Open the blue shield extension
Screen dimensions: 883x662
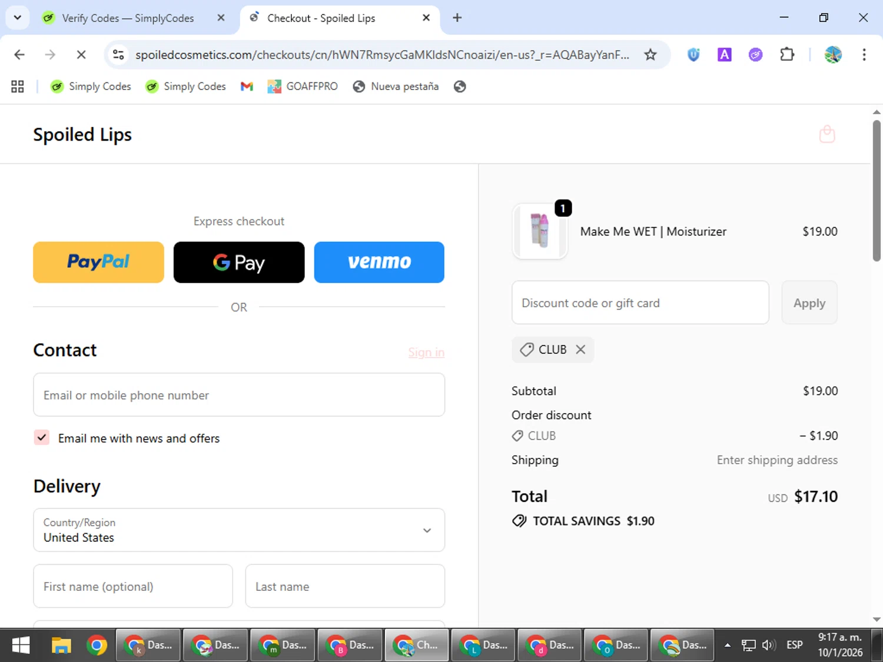tap(693, 55)
